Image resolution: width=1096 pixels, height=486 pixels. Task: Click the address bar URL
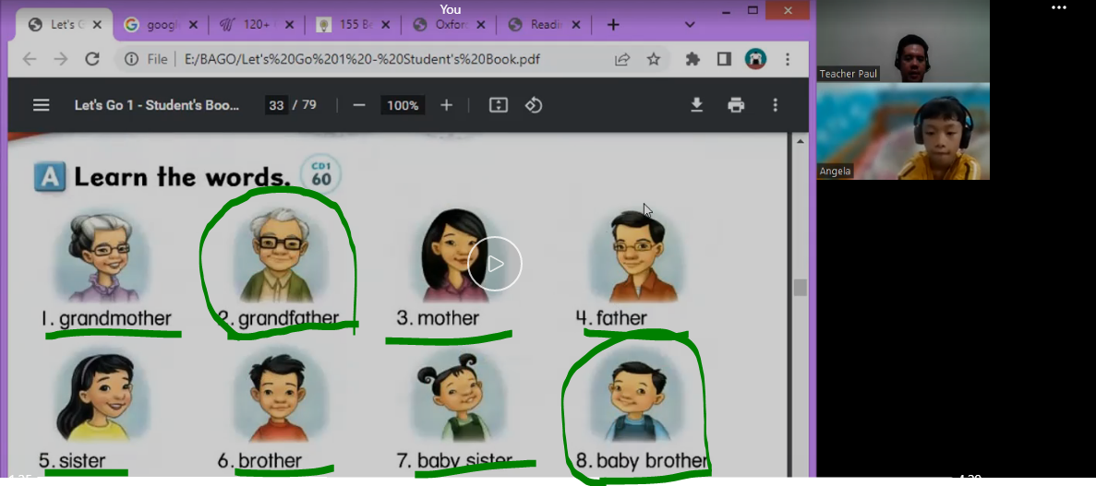click(362, 59)
